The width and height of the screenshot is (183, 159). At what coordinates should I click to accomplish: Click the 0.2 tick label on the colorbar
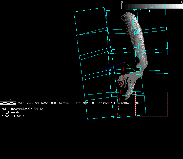136,11
